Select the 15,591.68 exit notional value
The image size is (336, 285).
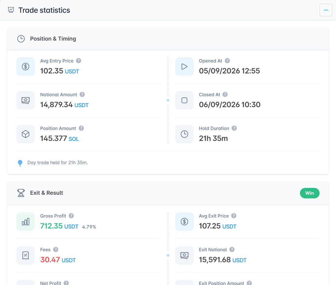(215, 260)
